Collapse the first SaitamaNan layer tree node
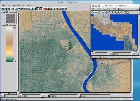This screenshot has height=101, width=140. coord(2,12)
